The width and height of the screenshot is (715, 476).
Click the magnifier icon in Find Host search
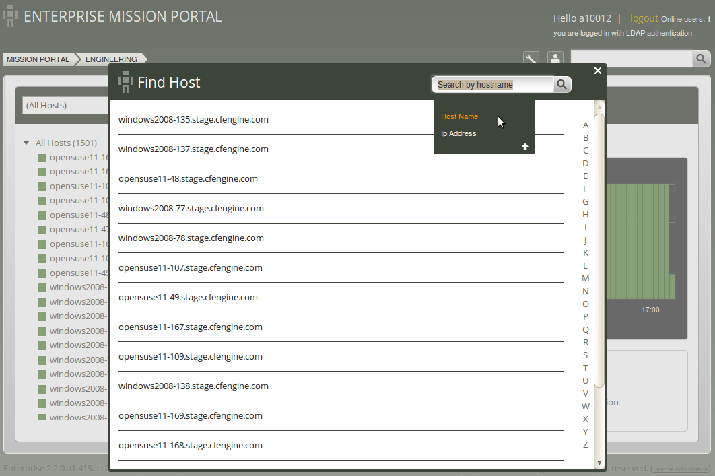tap(561, 84)
